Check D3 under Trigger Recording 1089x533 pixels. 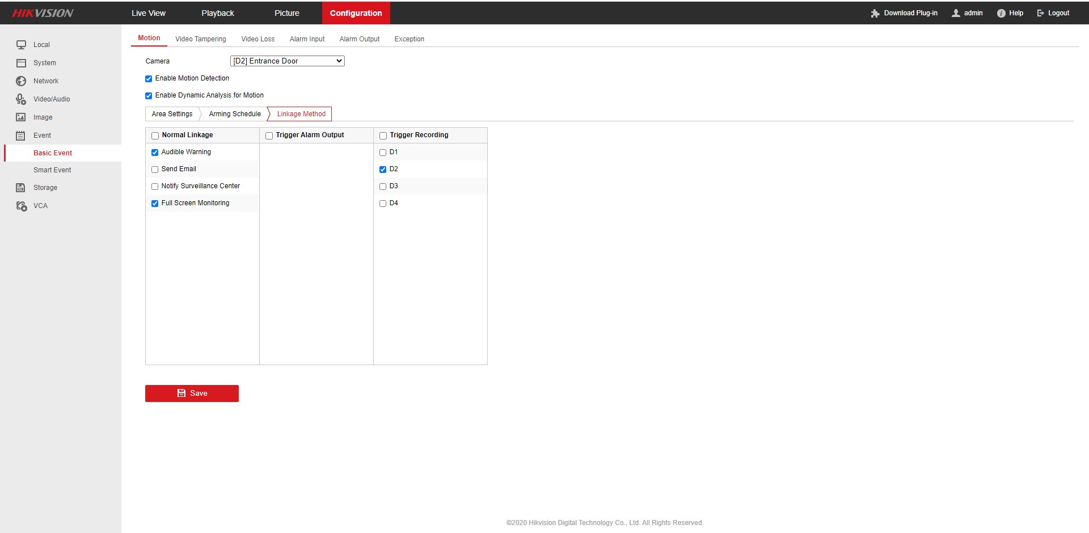coord(383,187)
